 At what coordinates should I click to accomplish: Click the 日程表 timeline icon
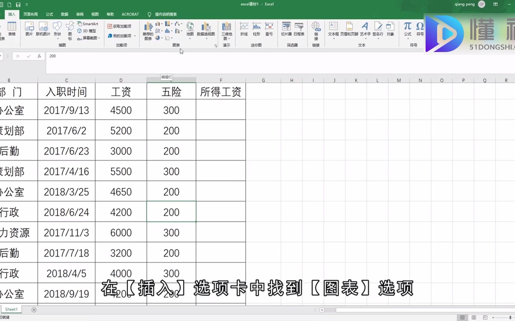point(299,29)
